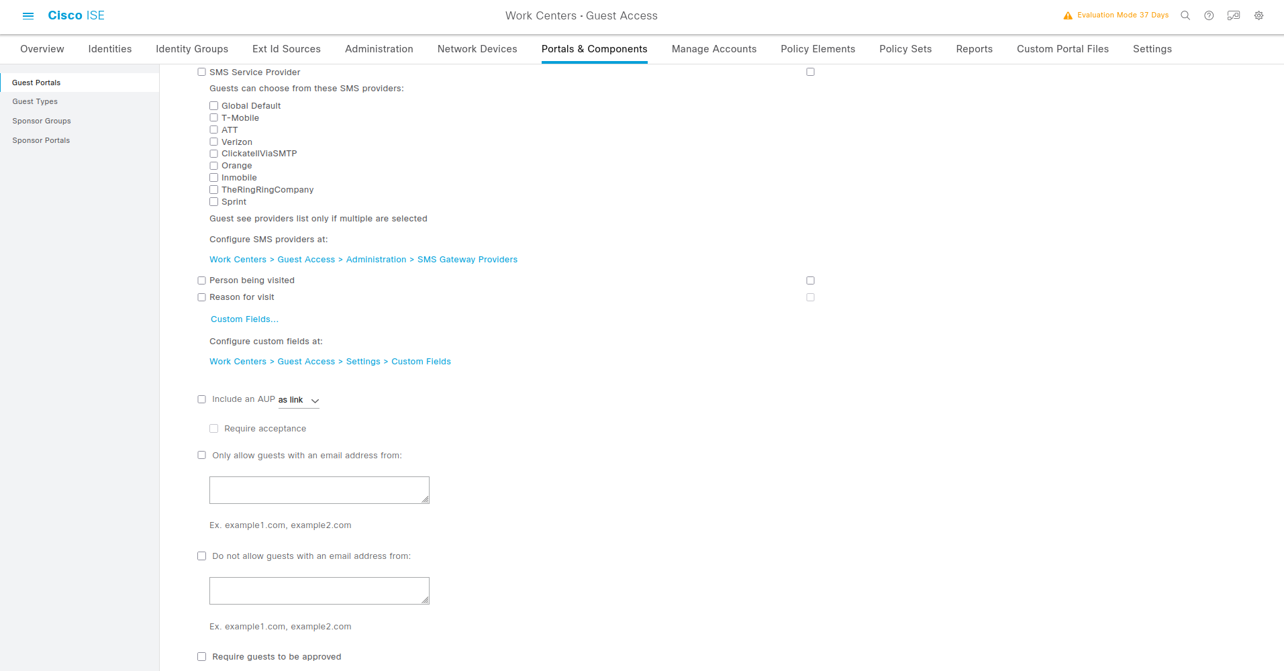Enable Person being visited field
This screenshot has width=1284, height=671.
[201, 280]
